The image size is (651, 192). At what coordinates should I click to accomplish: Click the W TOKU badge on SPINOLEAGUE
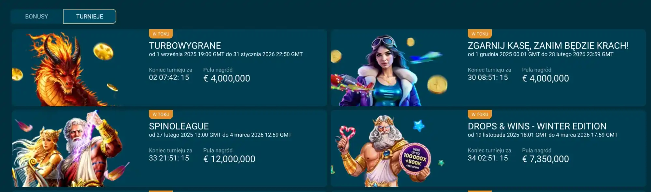click(161, 114)
